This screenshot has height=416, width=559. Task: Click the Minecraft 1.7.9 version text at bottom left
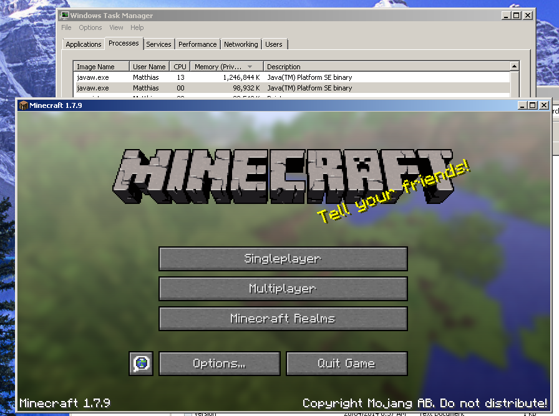(x=64, y=403)
